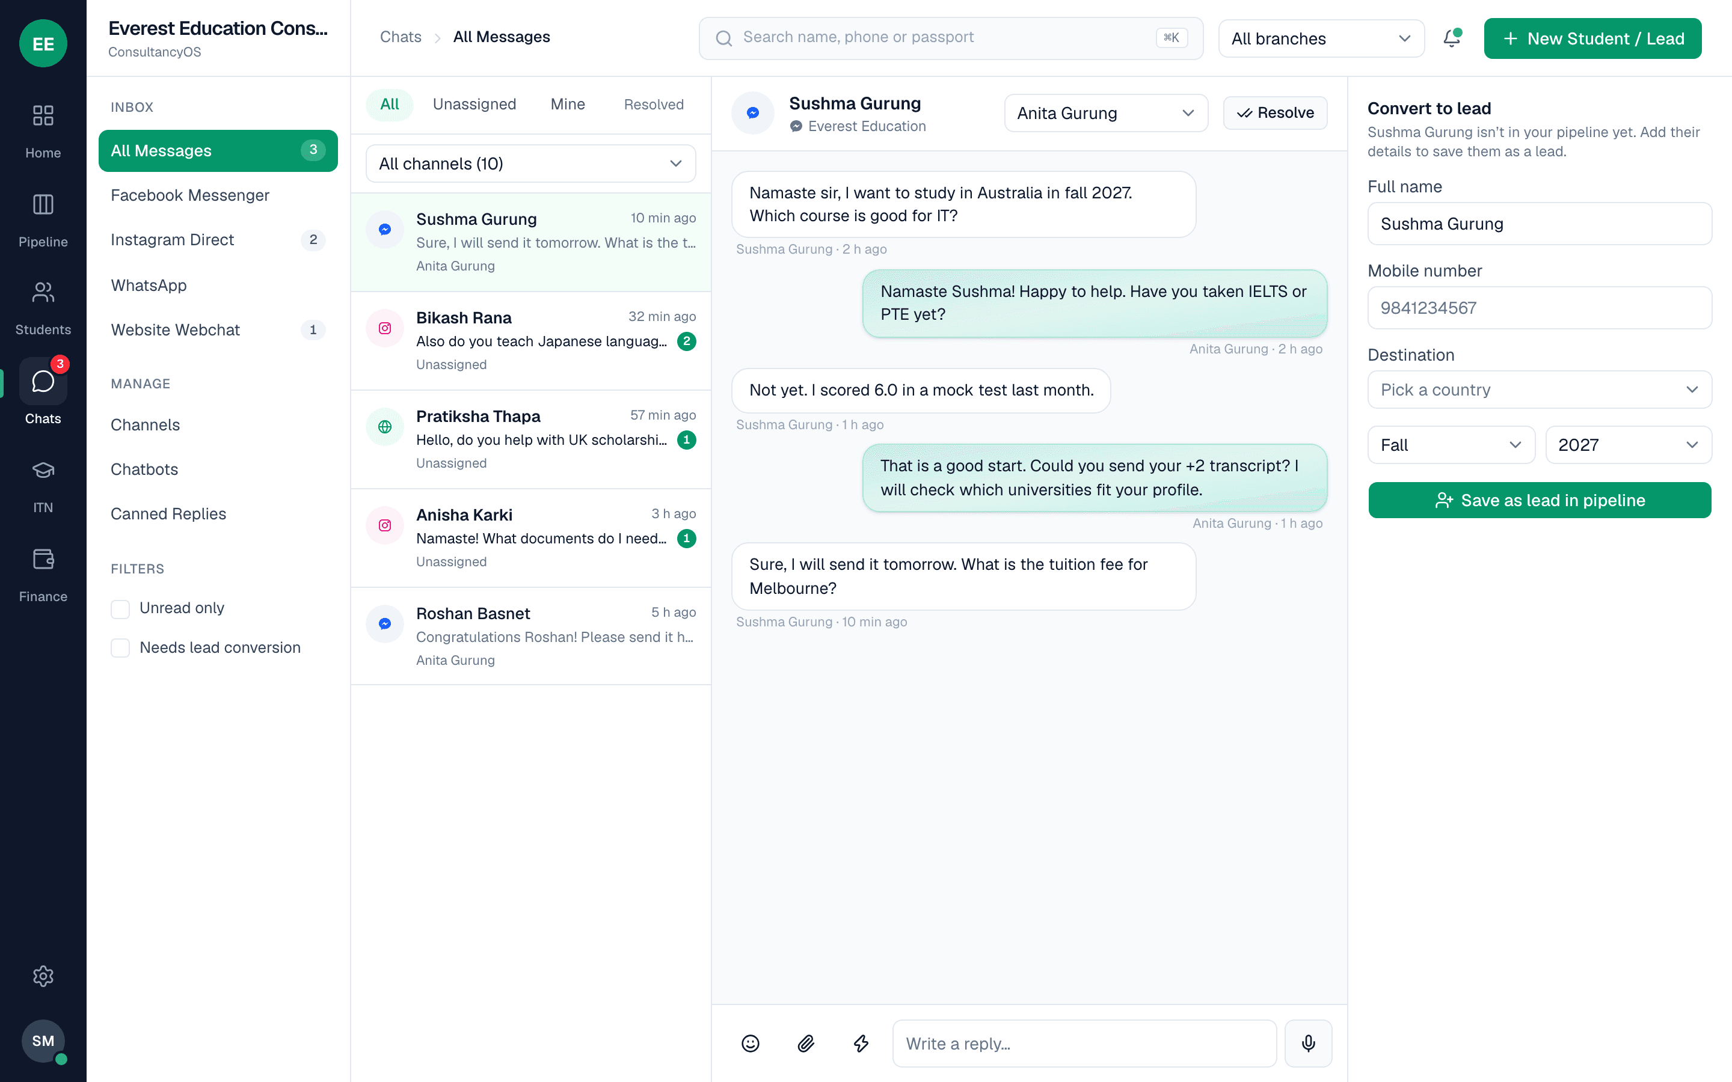Open Fall intake season dropdown
This screenshot has width=1732, height=1082.
click(x=1451, y=445)
